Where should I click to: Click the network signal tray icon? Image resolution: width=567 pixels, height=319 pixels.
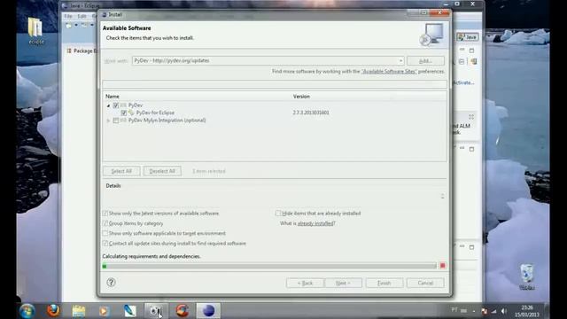click(x=494, y=311)
